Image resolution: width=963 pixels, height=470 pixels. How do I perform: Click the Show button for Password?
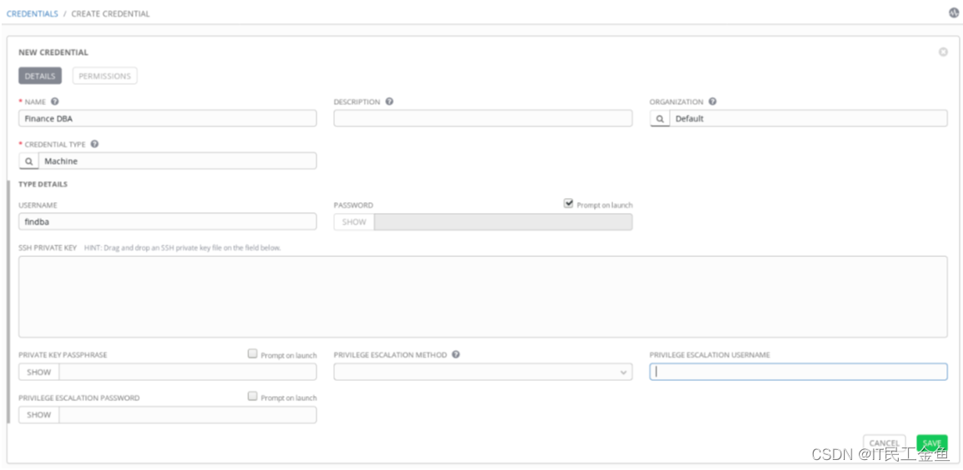[354, 222]
